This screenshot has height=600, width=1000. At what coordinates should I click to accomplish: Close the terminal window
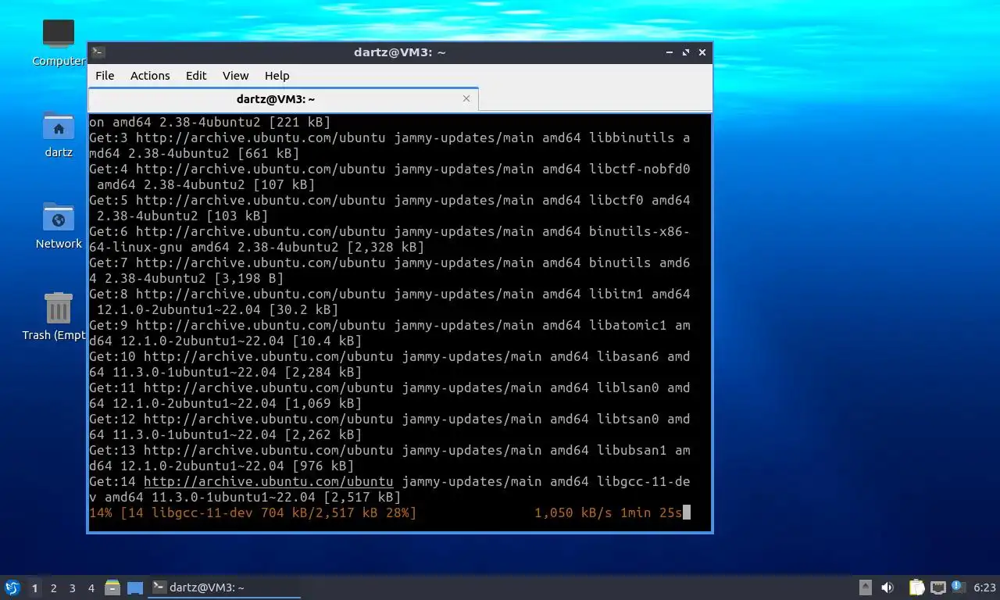click(702, 52)
